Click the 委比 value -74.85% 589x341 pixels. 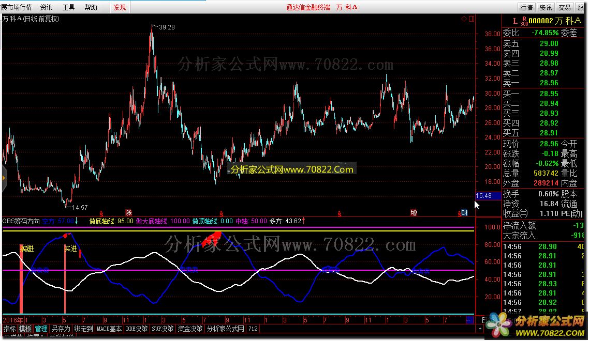[x=545, y=33]
